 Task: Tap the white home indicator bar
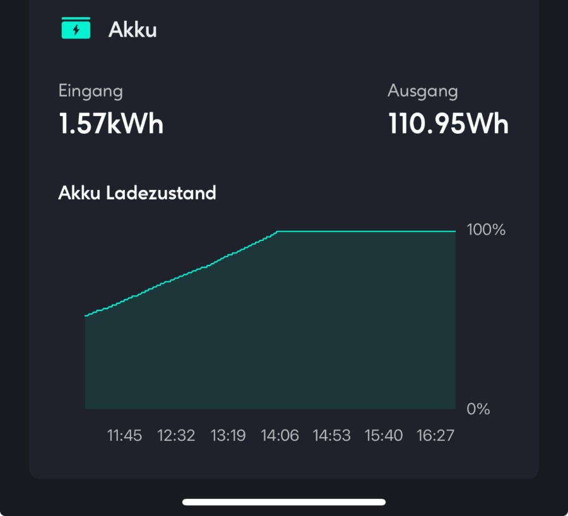pos(284,502)
